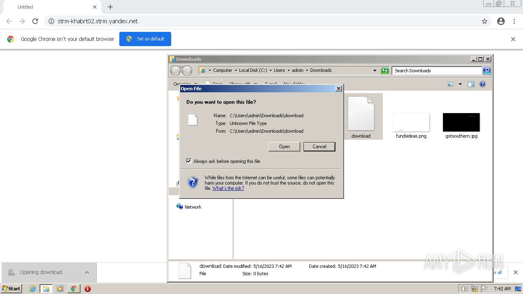Switch to Chrome taskbar button
523x294 pixels.
74,289
